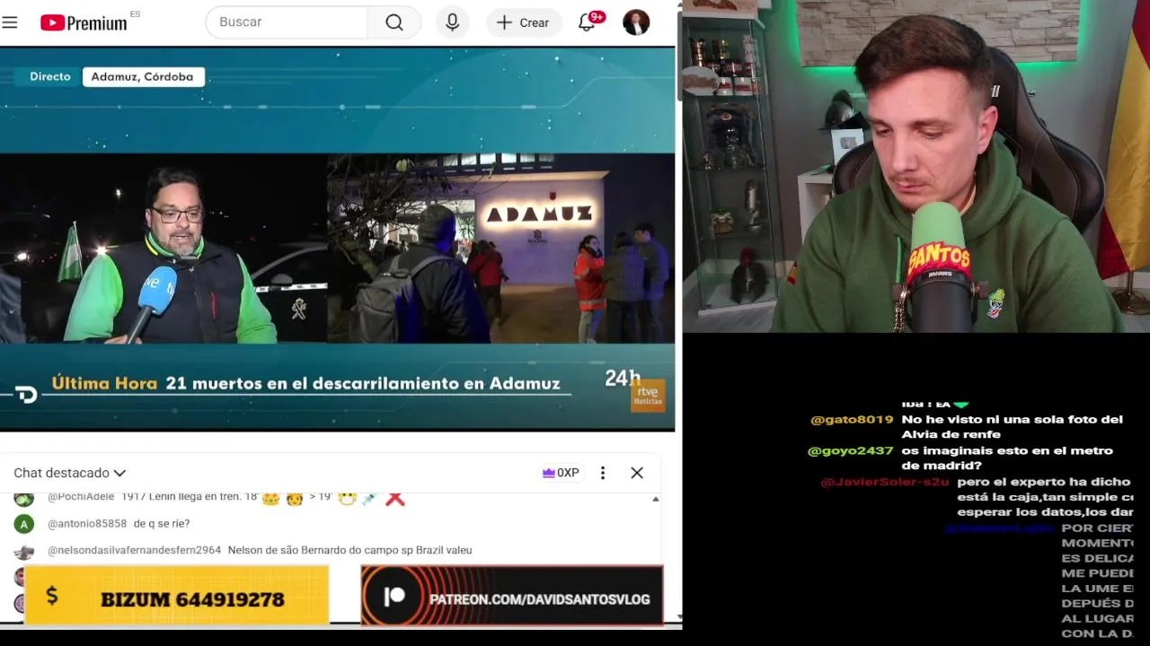Click @goyo2437 in overlay chat
The image size is (1150, 646).
(x=850, y=451)
